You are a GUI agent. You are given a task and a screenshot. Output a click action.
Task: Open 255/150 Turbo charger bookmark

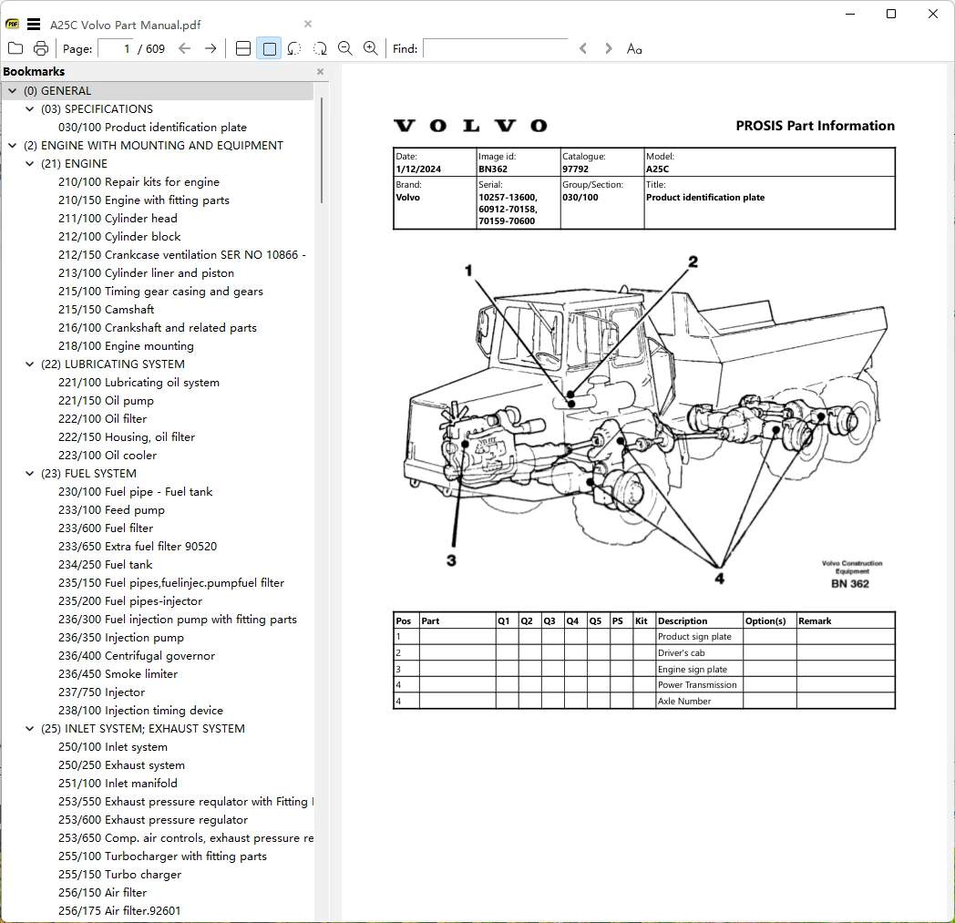point(120,875)
